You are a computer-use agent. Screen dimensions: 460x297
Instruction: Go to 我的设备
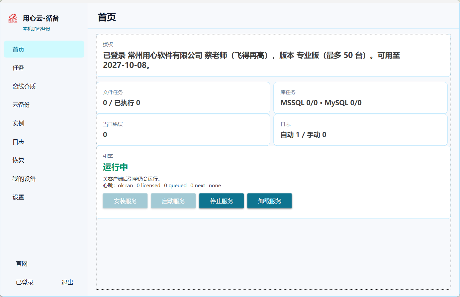pyautogui.click(x=44, y=179)
